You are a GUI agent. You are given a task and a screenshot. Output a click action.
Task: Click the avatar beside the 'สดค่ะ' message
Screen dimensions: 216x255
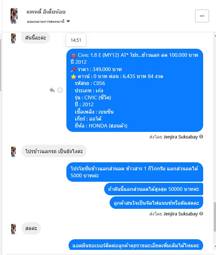click(13, 229)
